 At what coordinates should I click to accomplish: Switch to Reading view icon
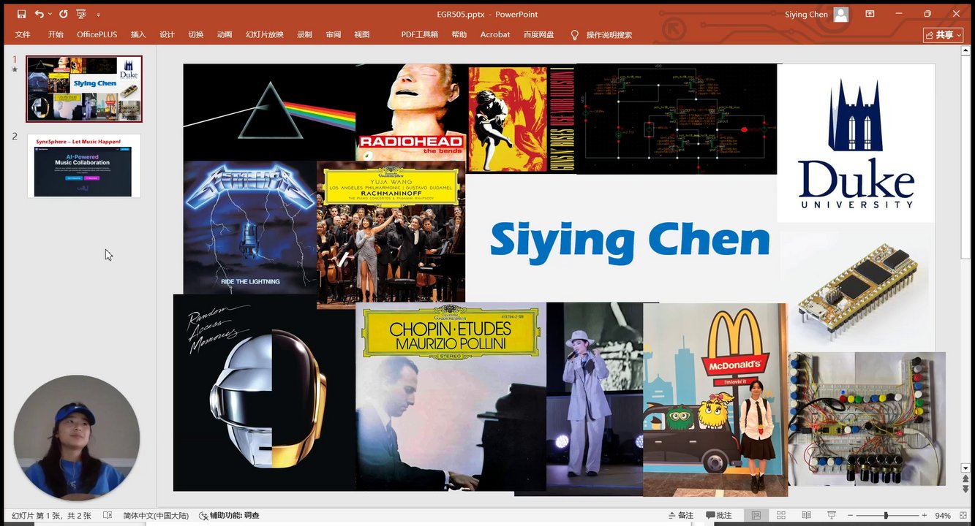tap(806, 516)
